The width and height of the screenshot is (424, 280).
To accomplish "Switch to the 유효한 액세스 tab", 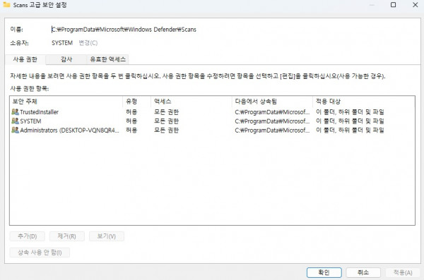I will coord(107,59).
